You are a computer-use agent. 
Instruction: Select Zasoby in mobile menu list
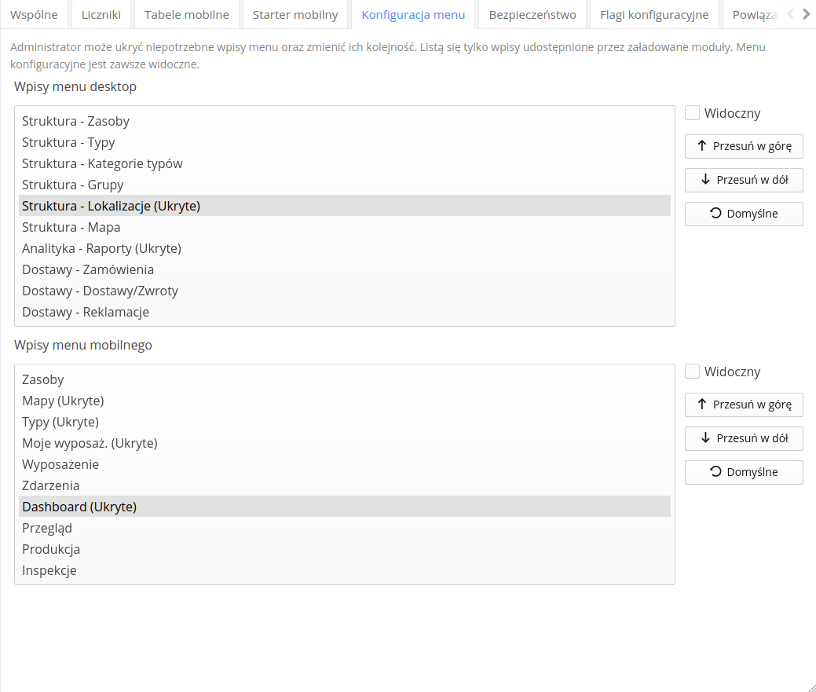pos(345,380)
